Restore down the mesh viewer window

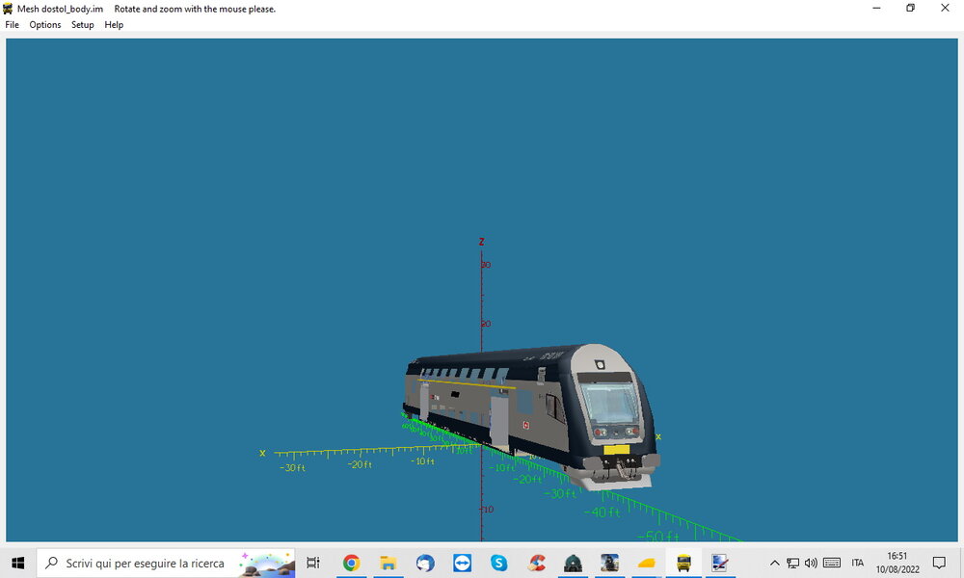[911, 8]
